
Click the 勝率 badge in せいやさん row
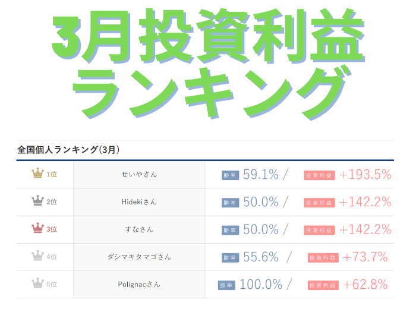coord(230,175)
